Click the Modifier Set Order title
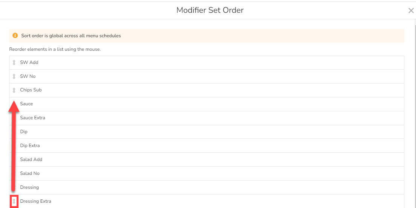This screenshot has height=208, width=416. click(210, 10)
